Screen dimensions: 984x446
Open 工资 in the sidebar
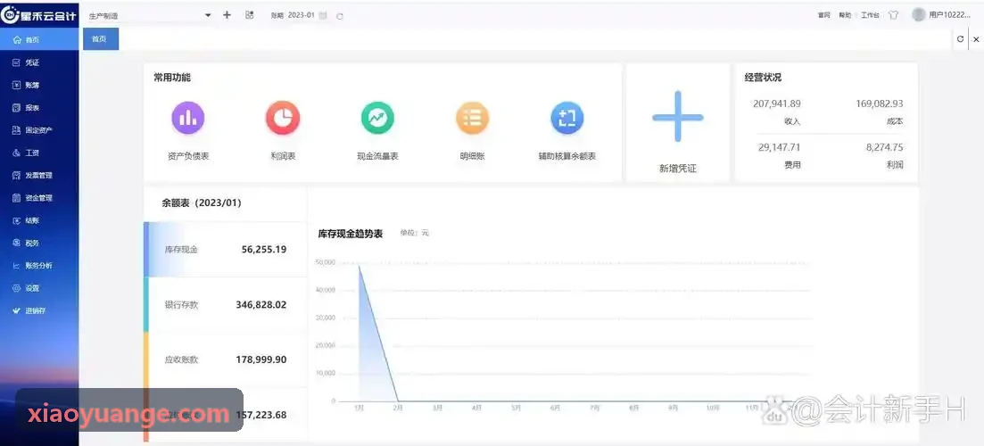pos(39,153)
